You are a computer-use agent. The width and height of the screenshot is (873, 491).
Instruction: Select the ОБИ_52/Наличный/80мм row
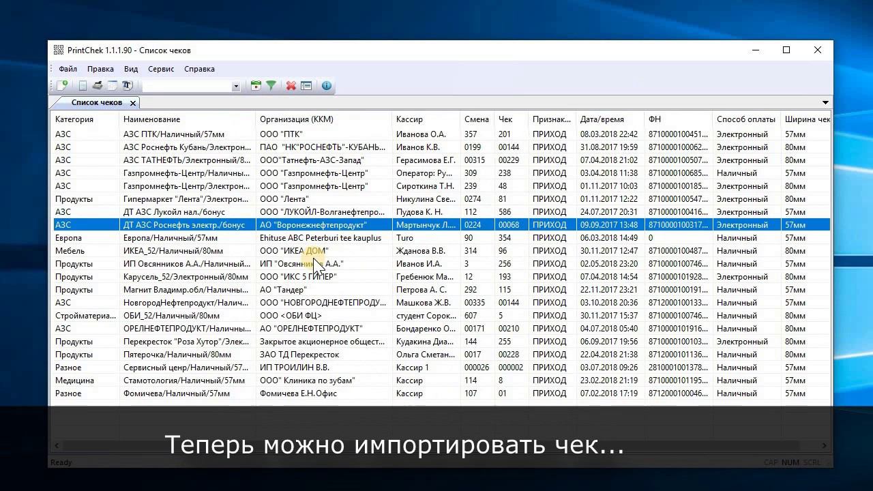[x=441, y=316]
